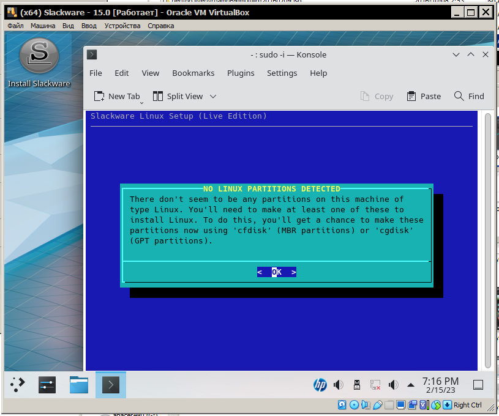Open removable devices USB tray icon
The height and width of the screenshot is (416, 499).
(x=357, y=385)
